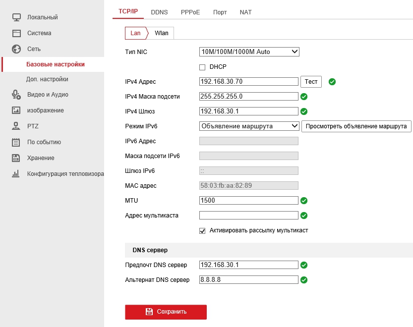Click the Event clipboard icon
The height and width of the screenshot is (327, 413).
tap(16, 142)
